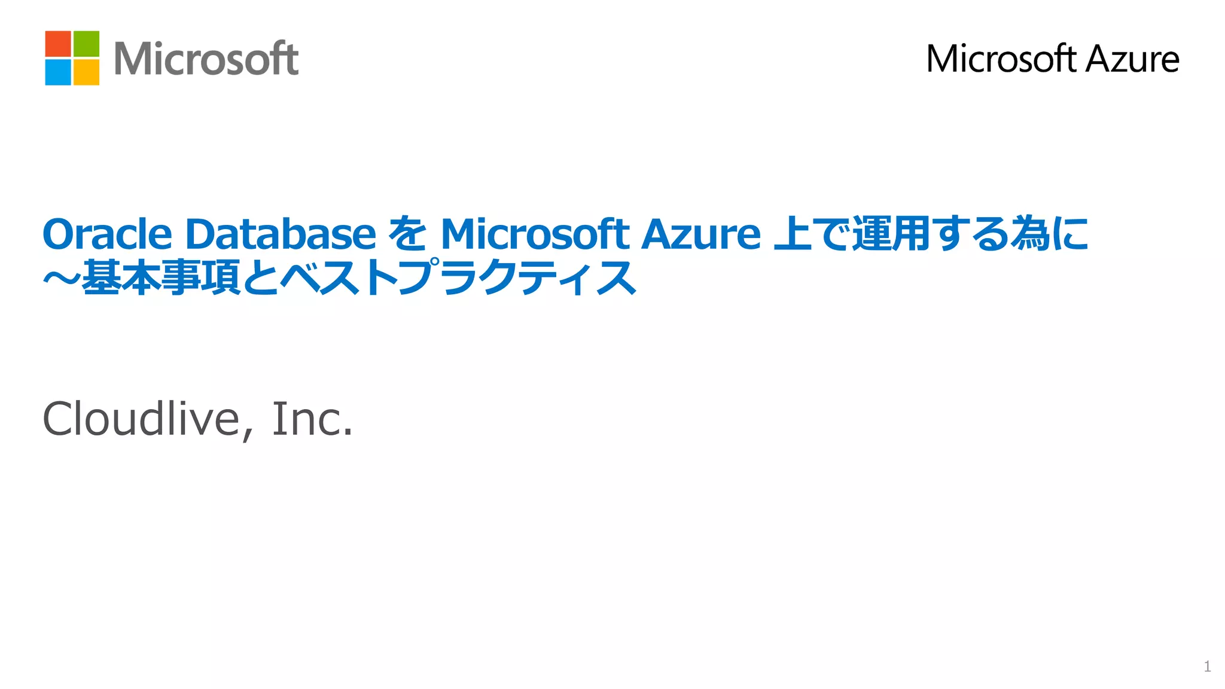Viewport: 1225px width, 689px height.
Task: Click the blue square of Microsoft logo
Action: click(x=58, y=72)
